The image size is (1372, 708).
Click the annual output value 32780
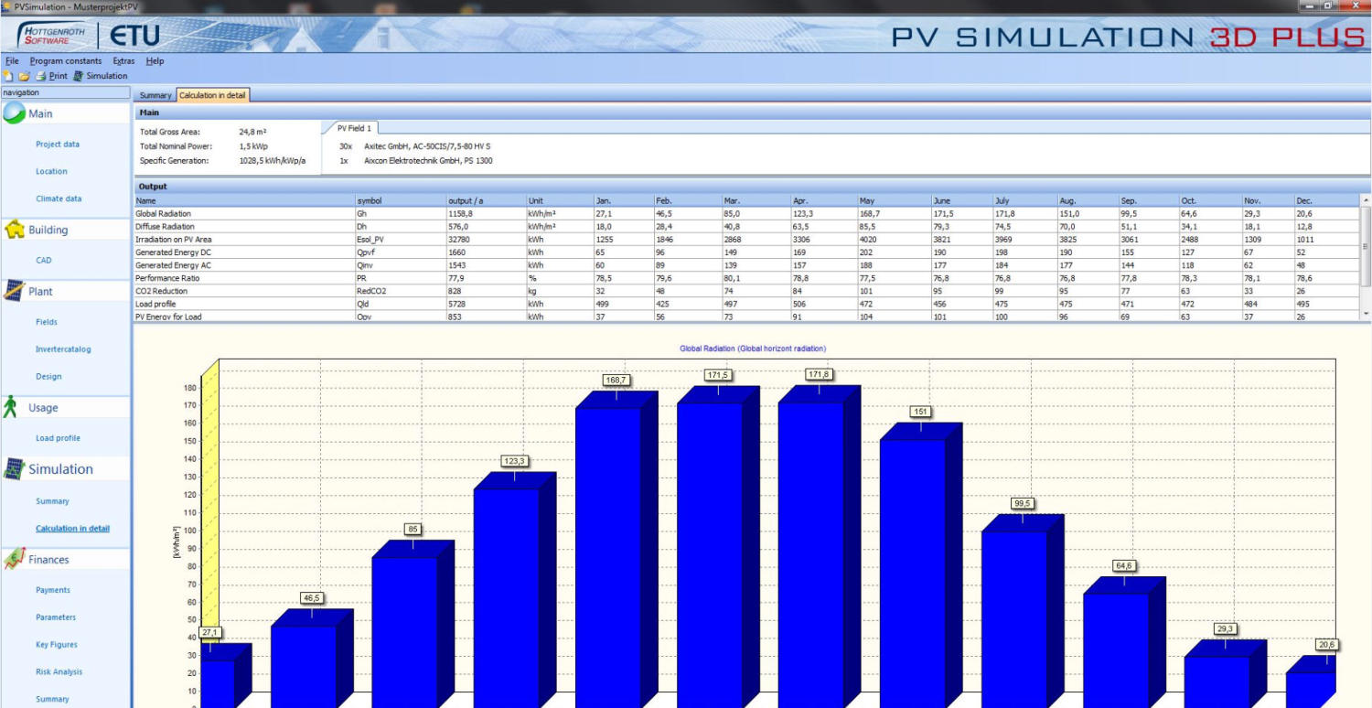(x=487, y=239)
